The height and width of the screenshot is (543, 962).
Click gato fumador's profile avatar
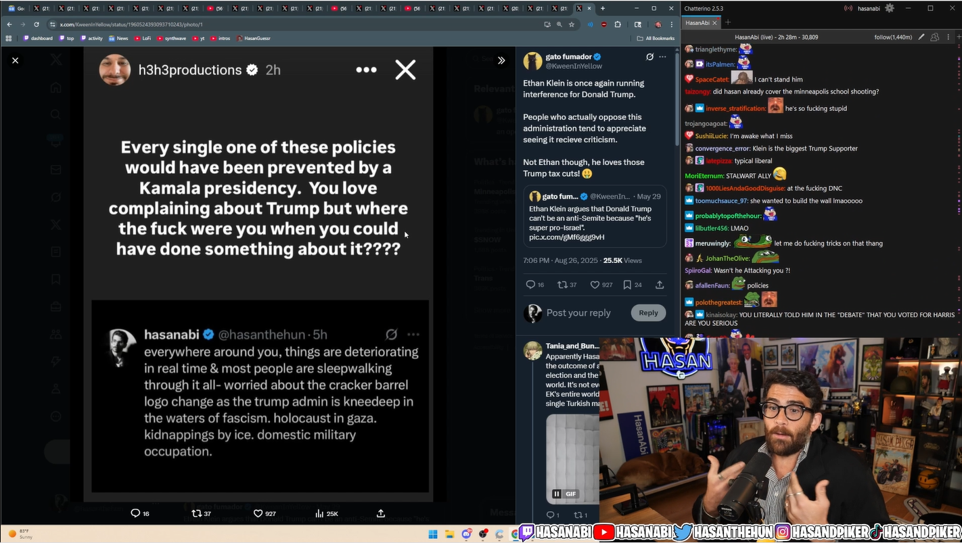point(532,61)
